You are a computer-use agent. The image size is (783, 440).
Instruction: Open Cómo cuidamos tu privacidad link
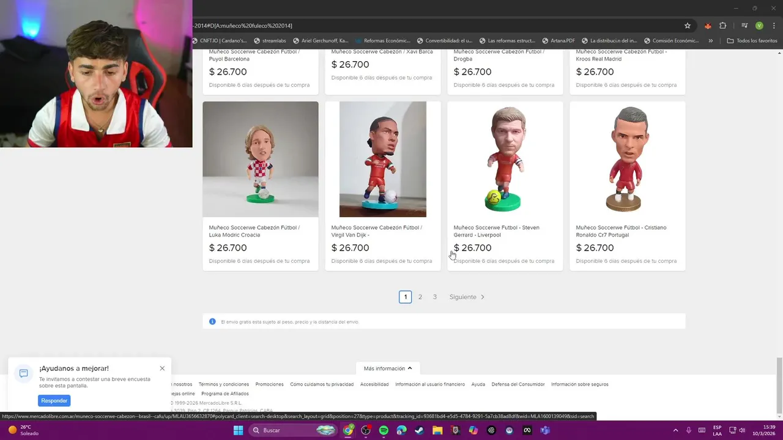pyautogui.click(x=322, y=384)
